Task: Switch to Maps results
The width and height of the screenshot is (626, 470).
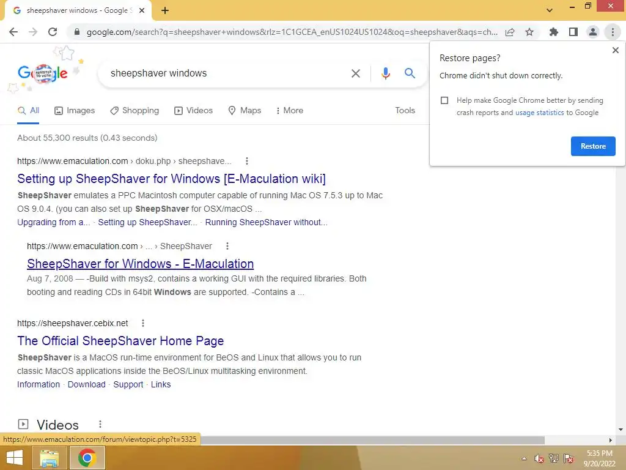Action: click(245, 110)
